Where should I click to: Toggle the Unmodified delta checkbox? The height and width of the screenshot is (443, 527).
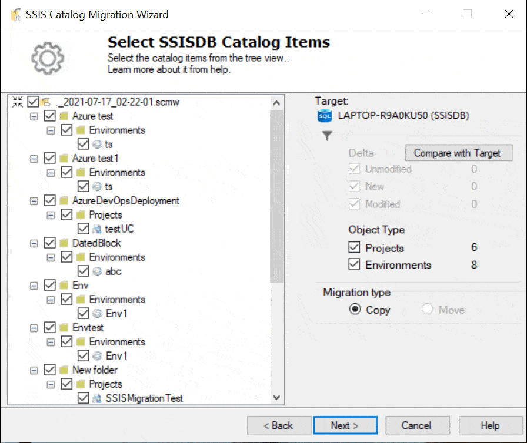(x=354, y=169)
